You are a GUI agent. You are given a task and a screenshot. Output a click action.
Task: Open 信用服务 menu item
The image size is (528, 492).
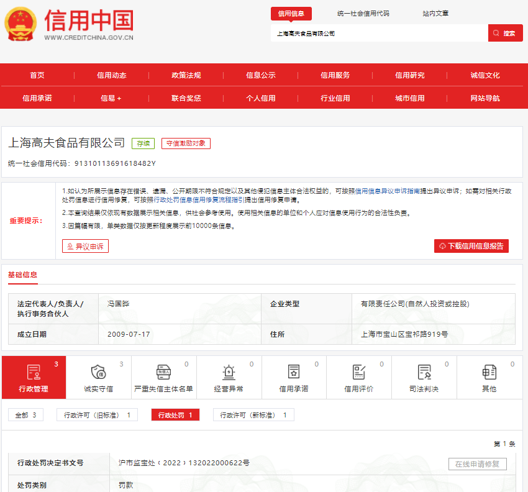[x=335, y=75]
